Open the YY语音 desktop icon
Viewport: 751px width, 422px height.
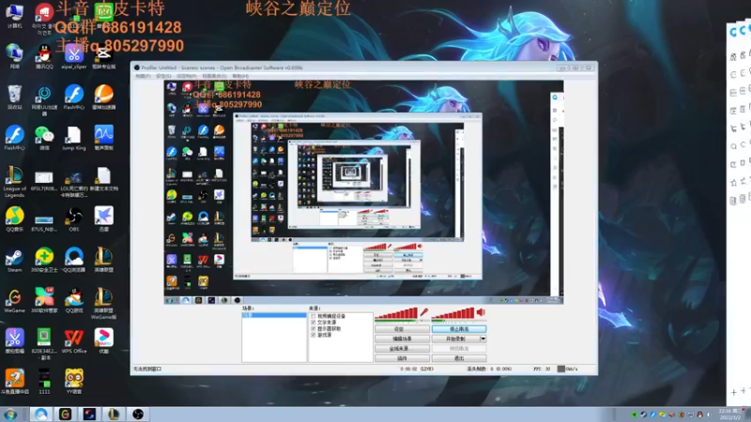click(x=74, y=382)
